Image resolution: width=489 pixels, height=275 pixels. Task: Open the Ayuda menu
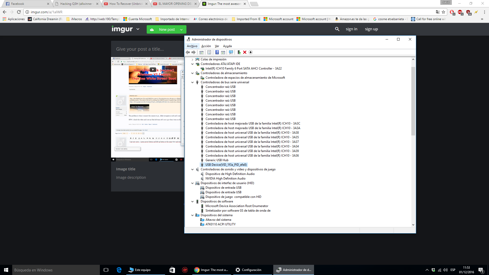coord(227,46)
